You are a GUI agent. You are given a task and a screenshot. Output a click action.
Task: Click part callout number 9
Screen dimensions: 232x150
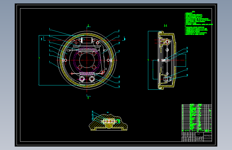119,36
